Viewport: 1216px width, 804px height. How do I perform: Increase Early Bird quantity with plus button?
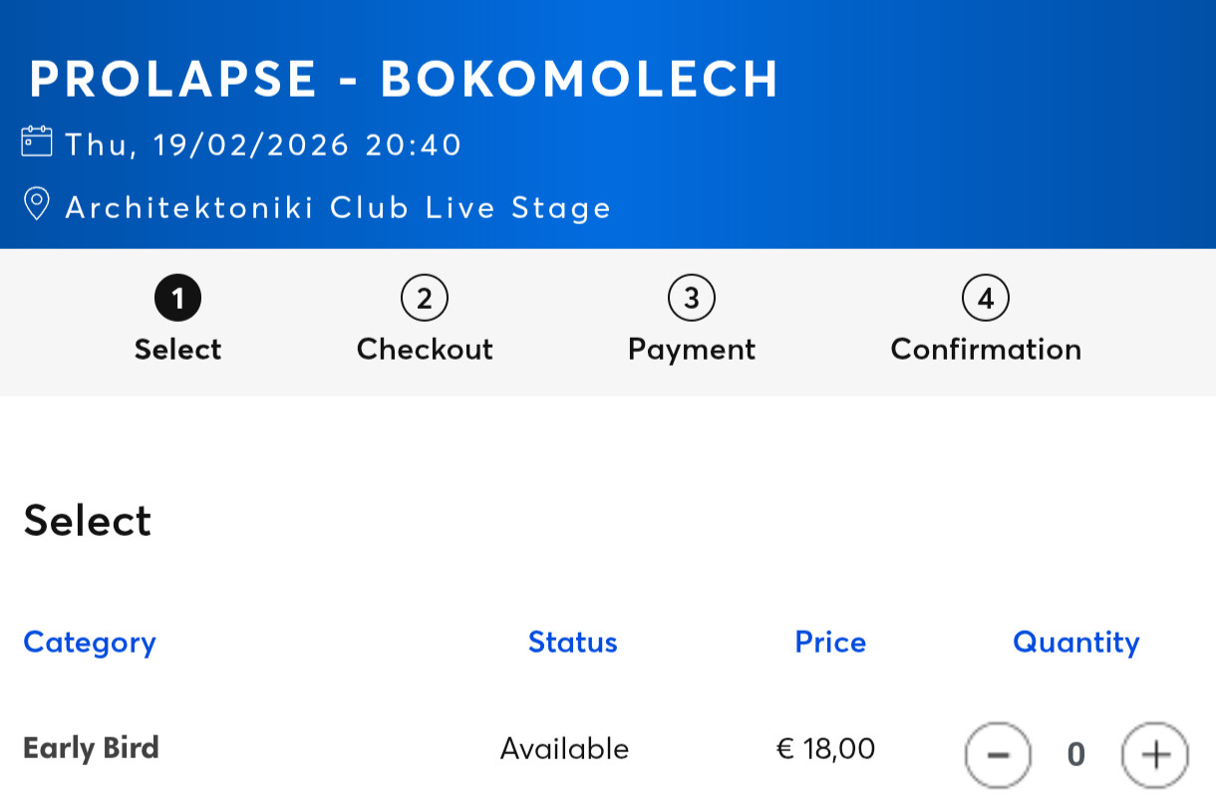pos(1155,755)
